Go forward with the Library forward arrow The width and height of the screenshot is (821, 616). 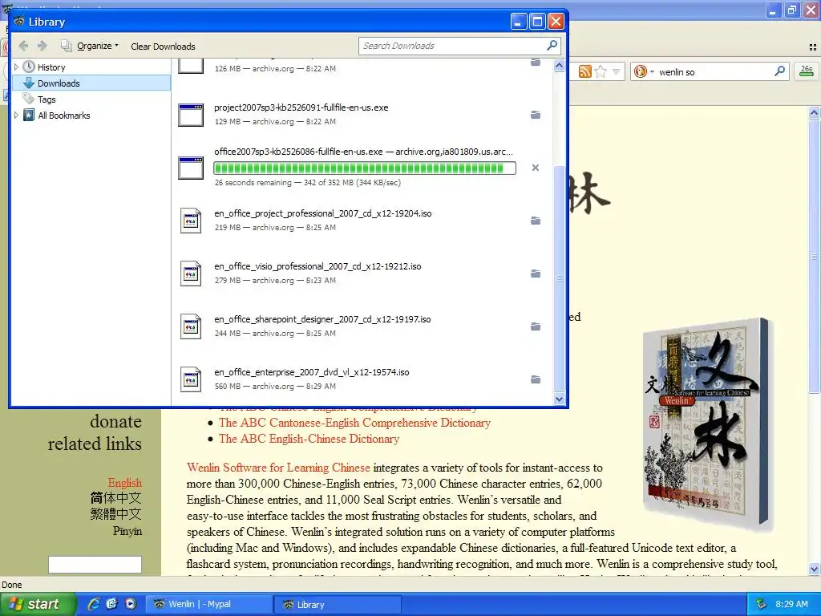(x=42, y=46)
